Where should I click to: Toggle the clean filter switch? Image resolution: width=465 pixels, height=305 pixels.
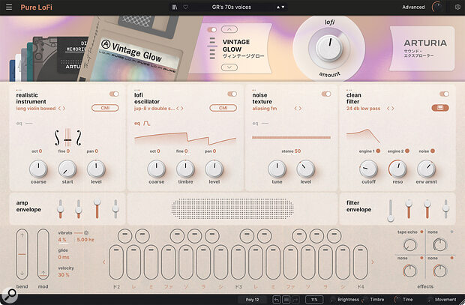tap(444, 94)
